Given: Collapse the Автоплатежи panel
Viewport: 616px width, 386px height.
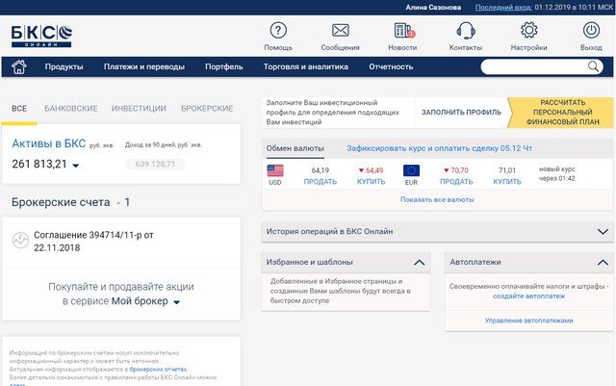Looking at the screenshot, I should point(603,262).
